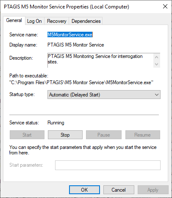Click the path to executable text

(81, 82)
